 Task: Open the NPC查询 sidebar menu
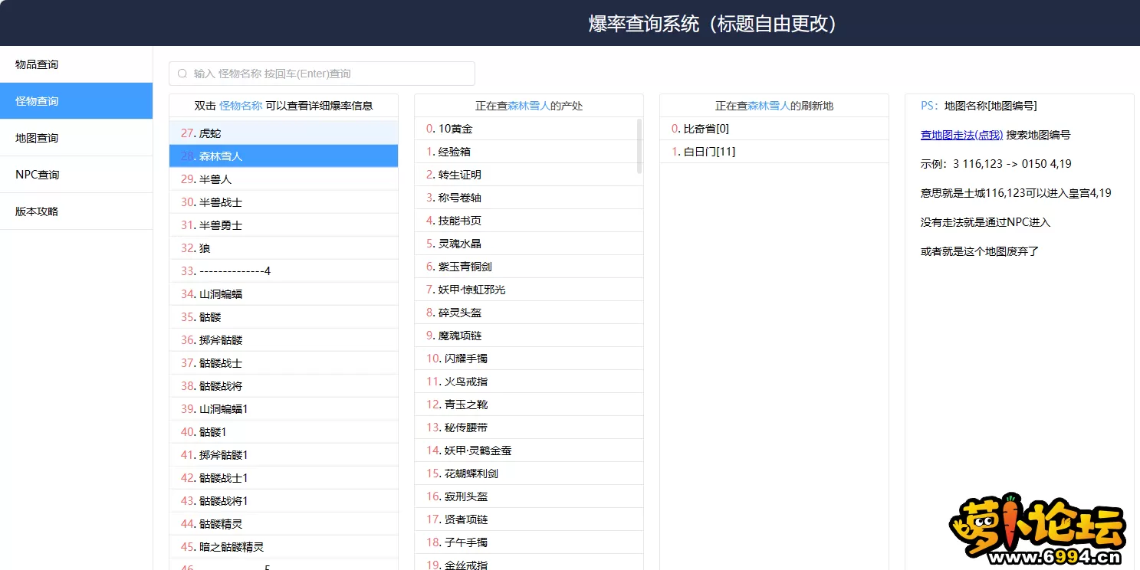coord(77,175)
